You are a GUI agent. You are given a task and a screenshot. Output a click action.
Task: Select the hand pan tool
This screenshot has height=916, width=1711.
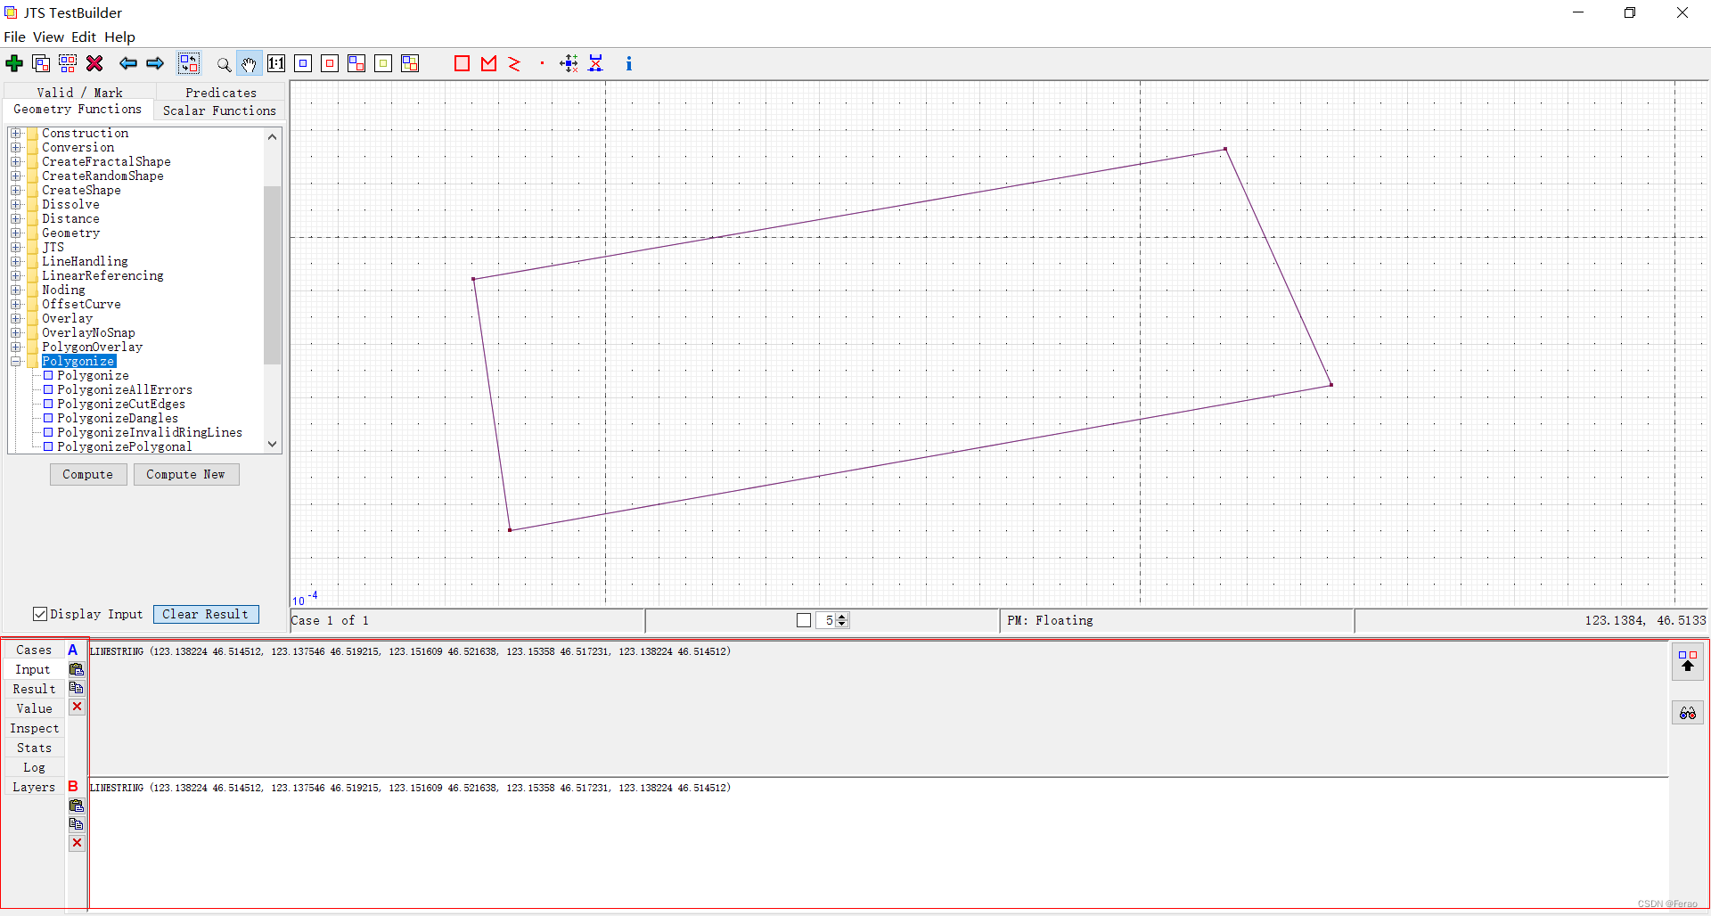point(250,63)
